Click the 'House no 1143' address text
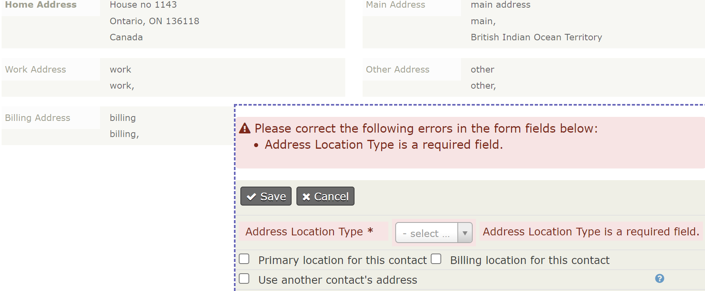This screenshot has width=705, height=291. coord(143,5)
